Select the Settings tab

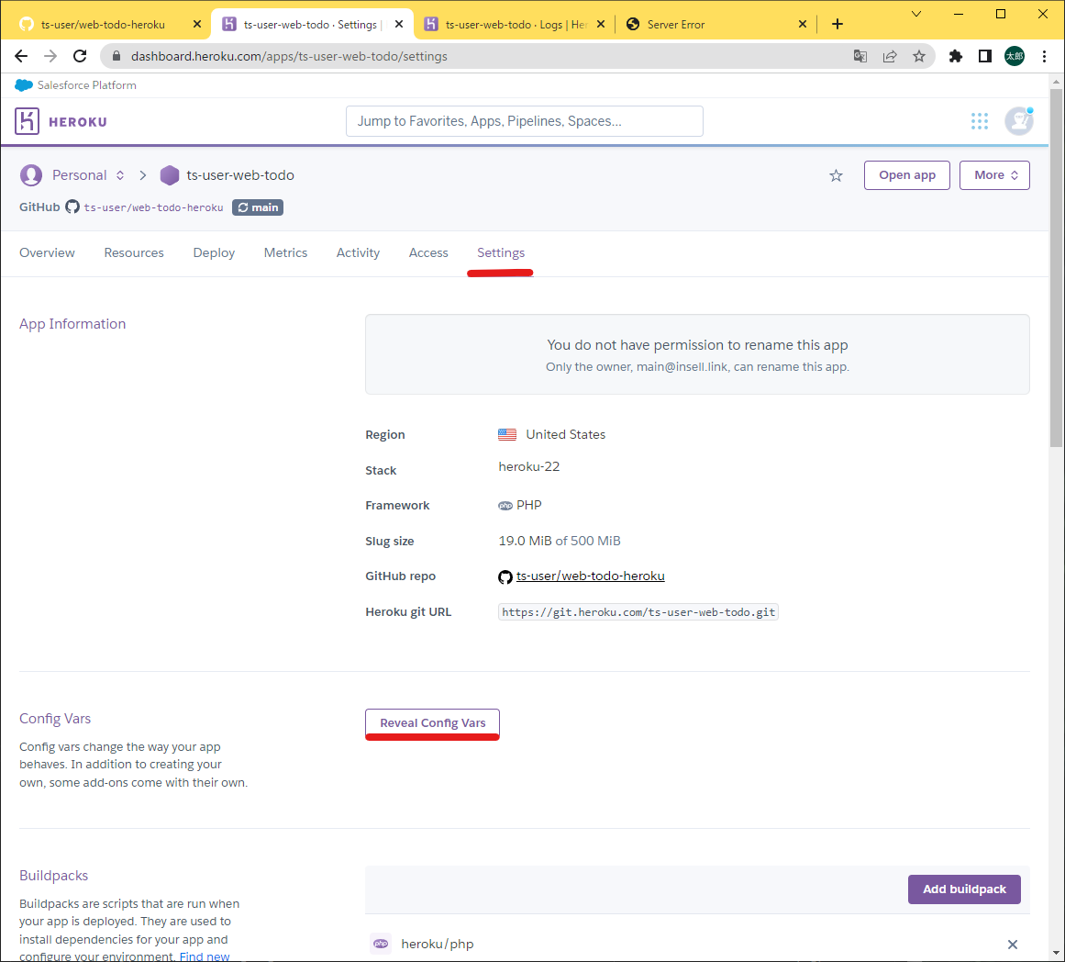pos(501,253)
